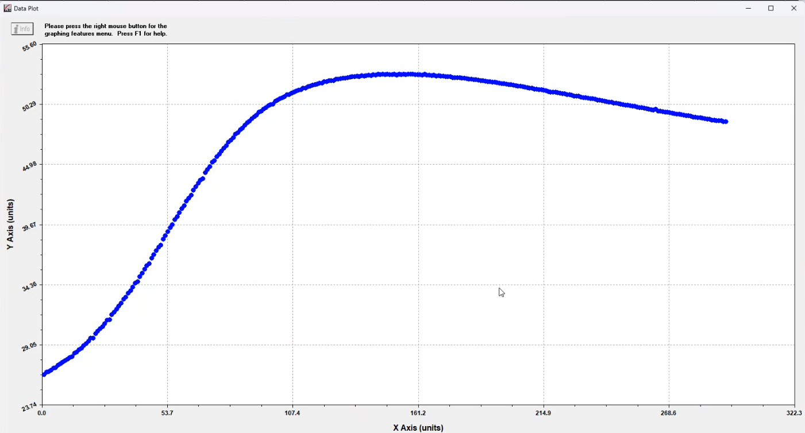Click the right-mouse-button instruction text
Image resolution: width=805 pixels, height=433 pixels.
tap(106, 30)
